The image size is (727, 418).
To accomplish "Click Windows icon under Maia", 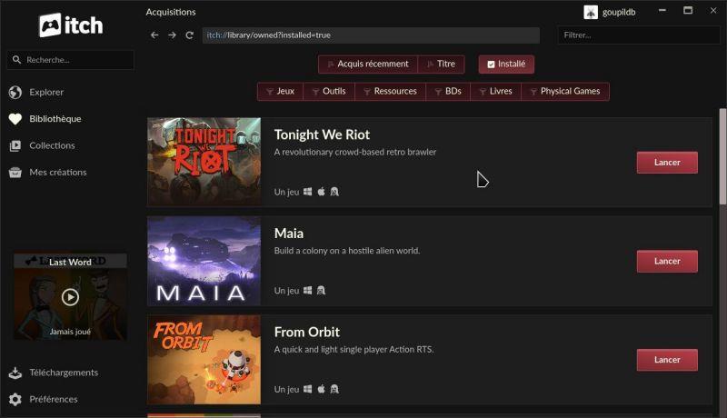I will (307, 290).
